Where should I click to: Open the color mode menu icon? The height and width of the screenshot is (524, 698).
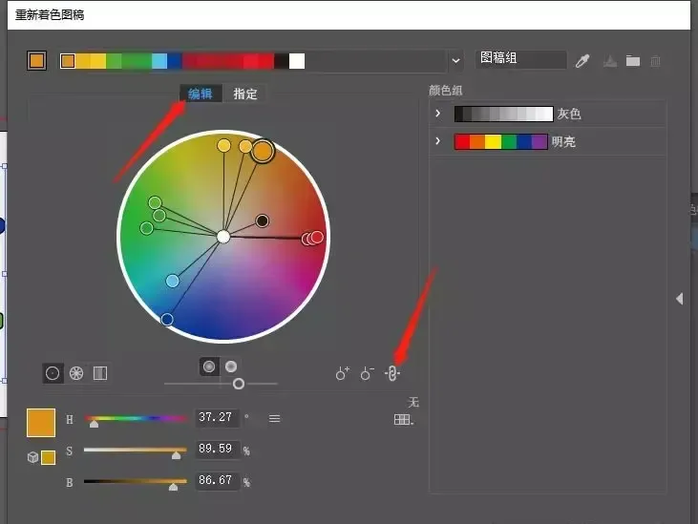click(x=274, y=419)
